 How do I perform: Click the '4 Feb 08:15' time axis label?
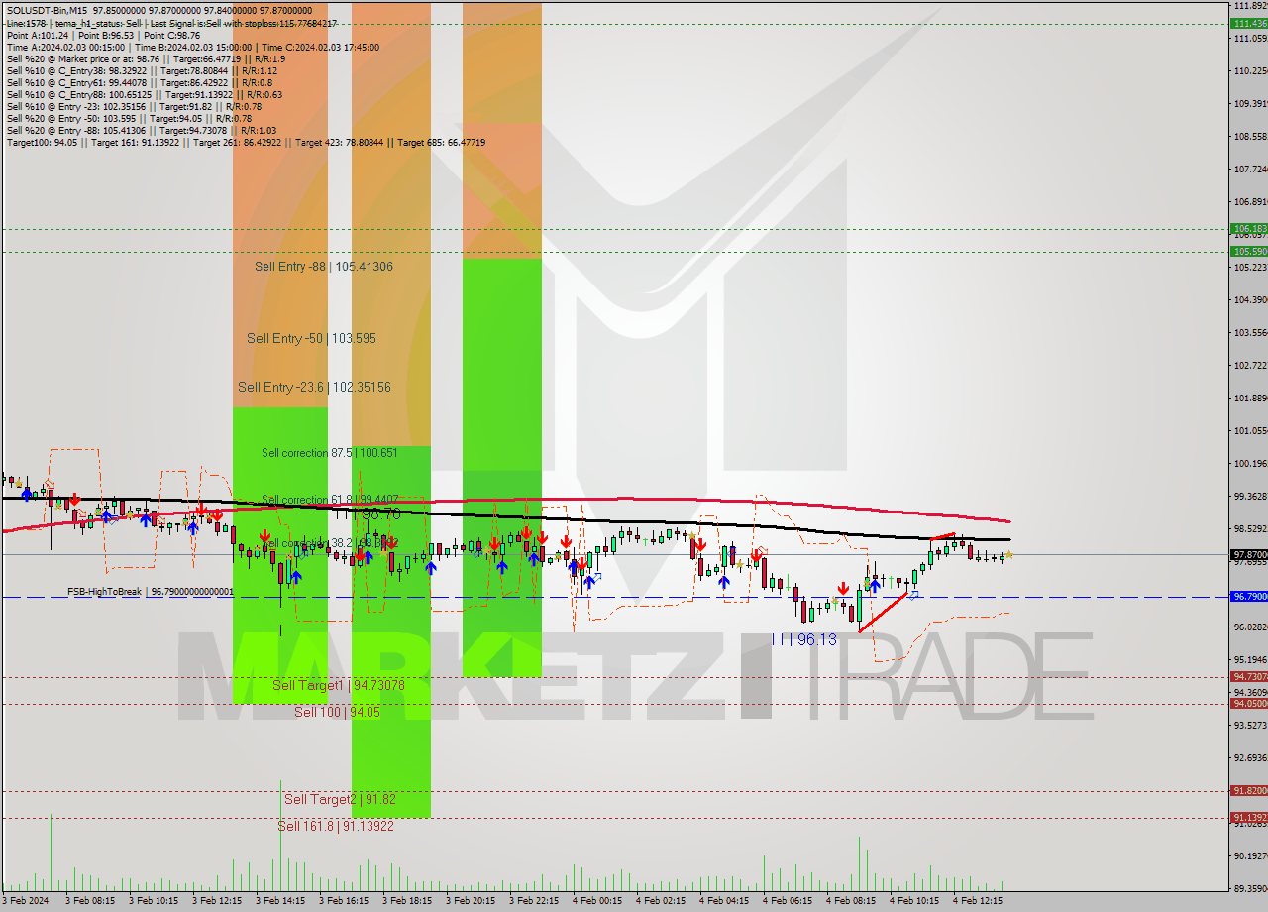[850, 901]
